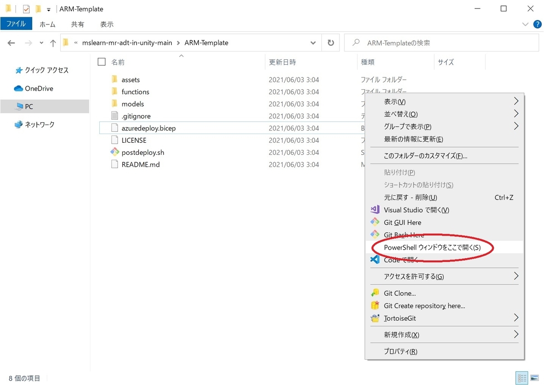
Task: Click the assets folder icon
Action: coord(114,79)
